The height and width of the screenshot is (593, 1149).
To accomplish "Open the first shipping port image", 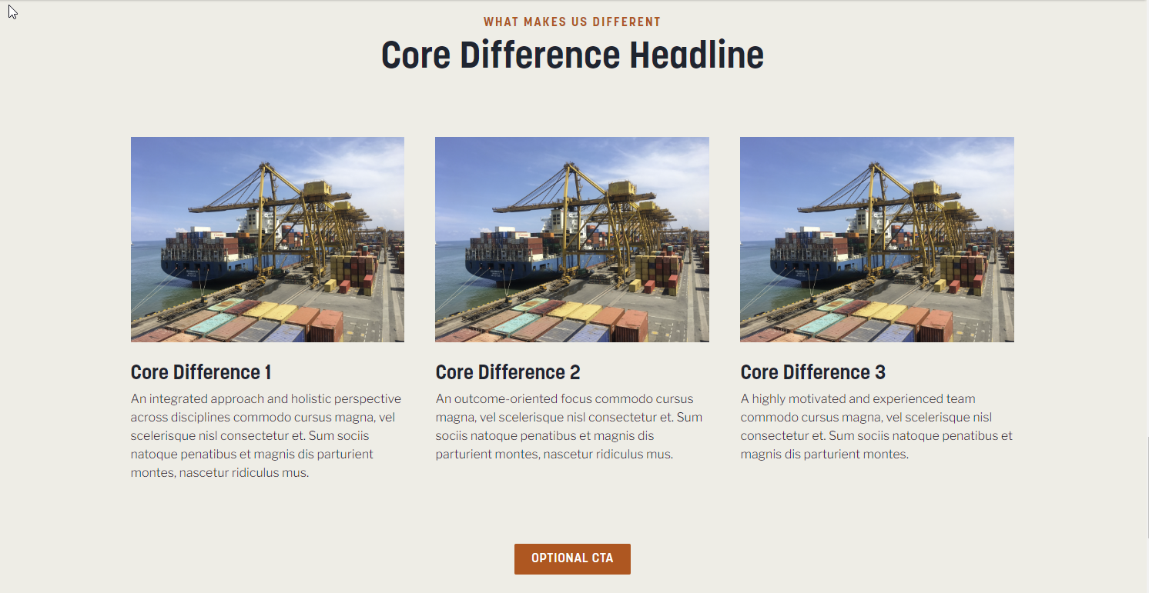I will tap(267, 239).
